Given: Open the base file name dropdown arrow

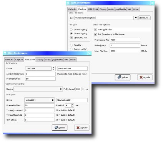Looking at the screenshot, I should 136,18.
